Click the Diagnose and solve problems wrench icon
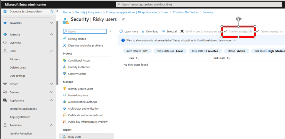 (65, 45)
